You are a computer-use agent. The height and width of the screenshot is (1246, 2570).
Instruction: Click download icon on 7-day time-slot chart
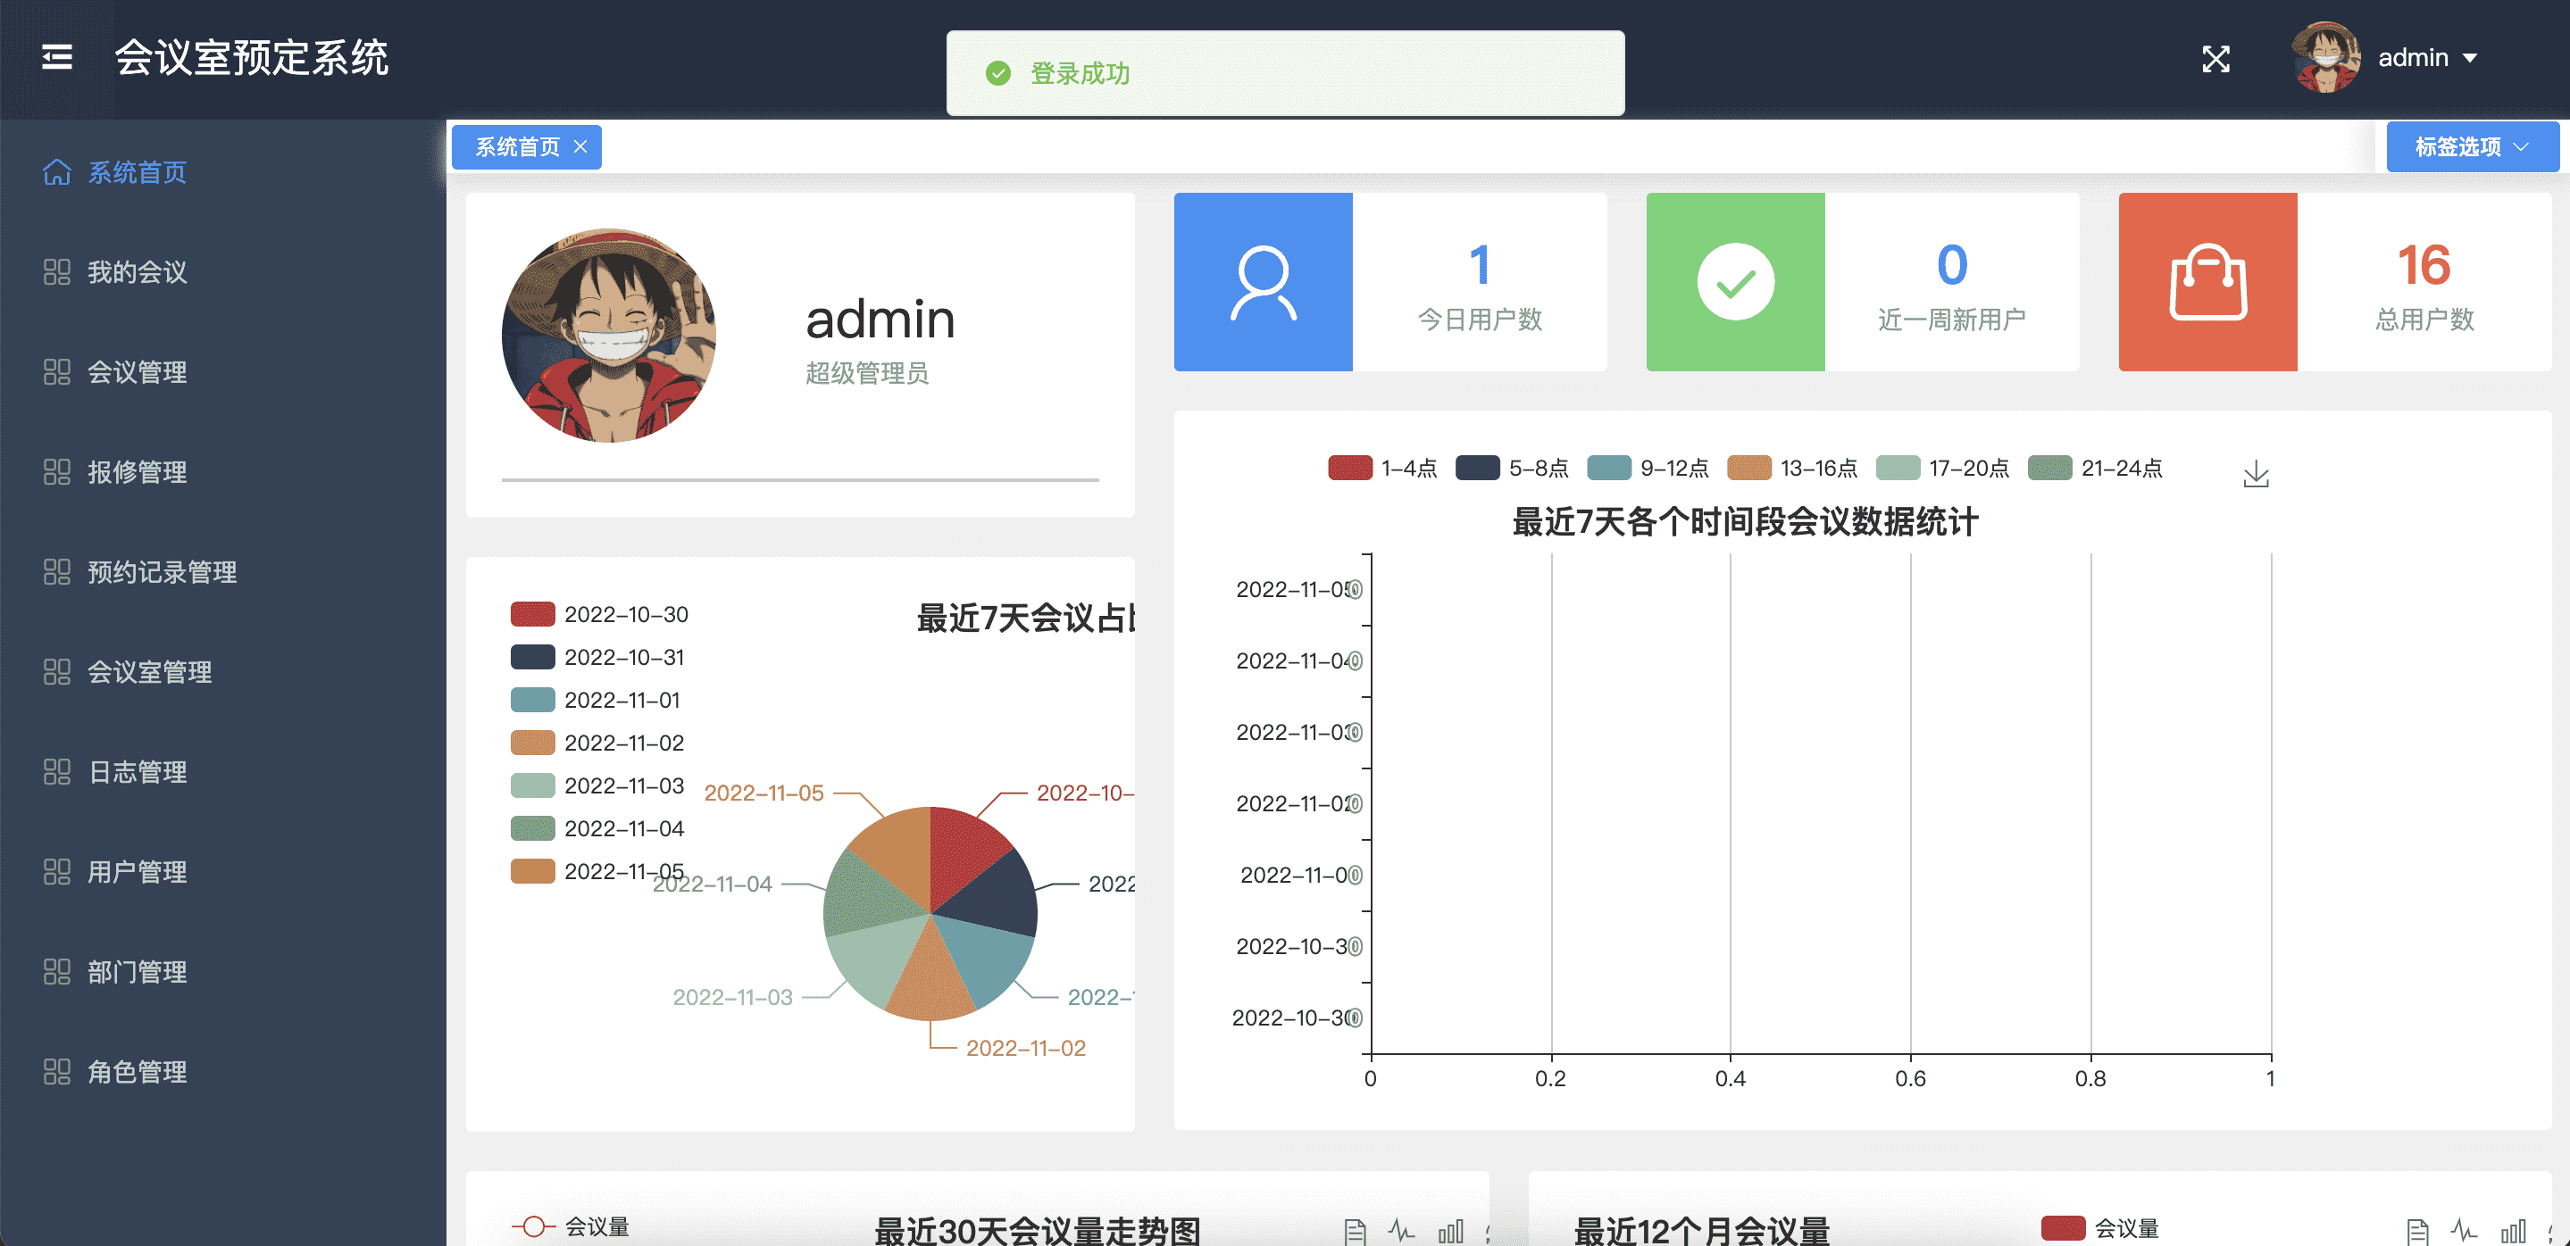tap(2255, 475)
